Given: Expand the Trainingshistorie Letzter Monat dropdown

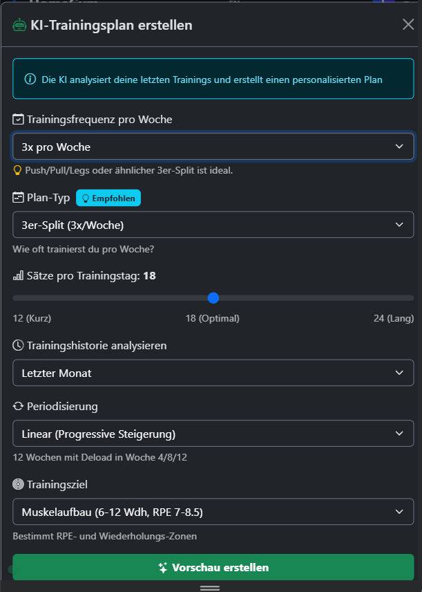Looking at the screenshot, I should 213,373.
